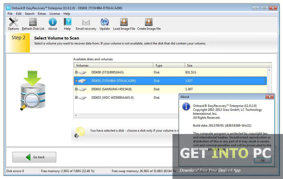
Task: Click the 931.51G size cell
Action: [191, 72]
